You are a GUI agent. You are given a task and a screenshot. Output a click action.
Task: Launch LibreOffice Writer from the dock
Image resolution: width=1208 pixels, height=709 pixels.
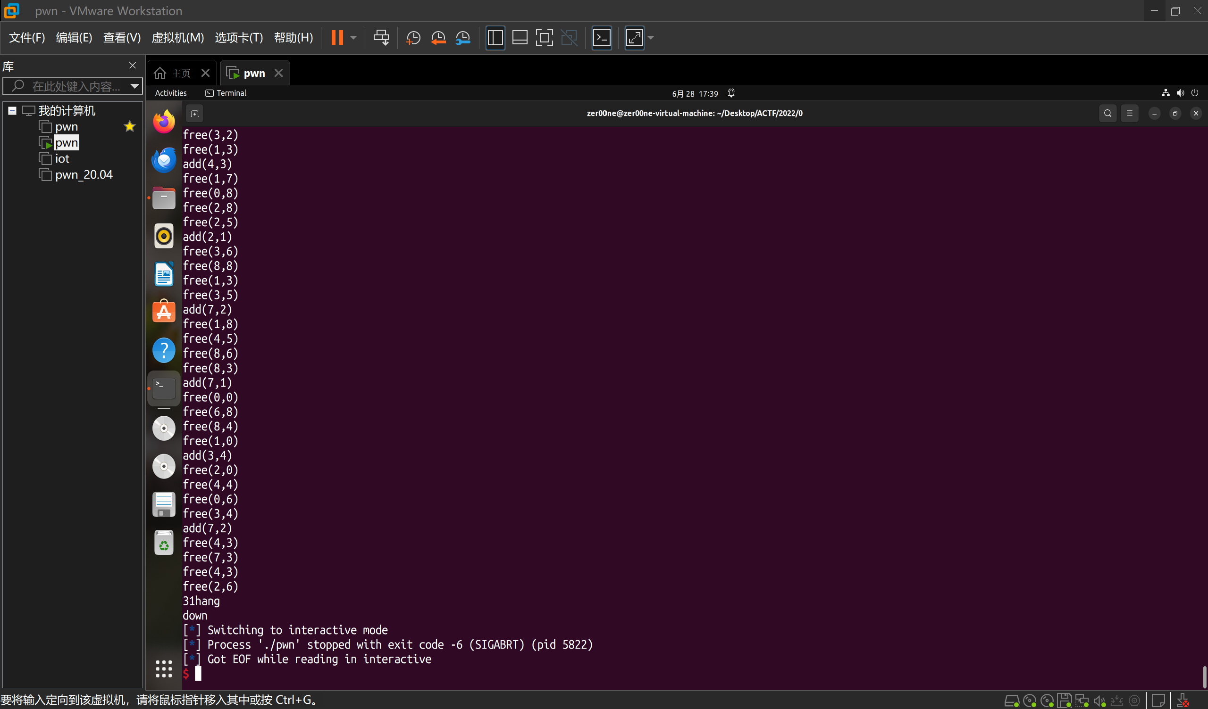[x=164, y=274]
